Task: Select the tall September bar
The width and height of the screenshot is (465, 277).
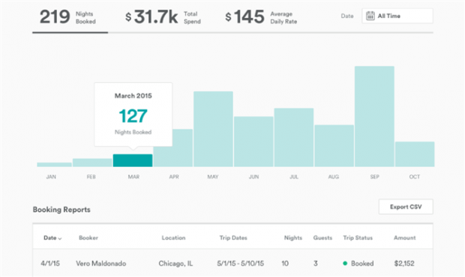Action: tap(374, 116)
